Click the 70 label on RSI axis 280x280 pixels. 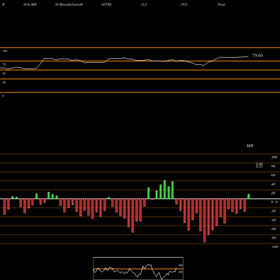(x=4, y=64)
